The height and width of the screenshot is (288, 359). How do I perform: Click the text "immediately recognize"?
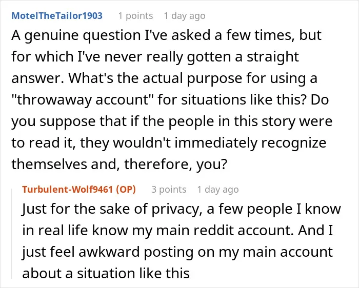250,143
